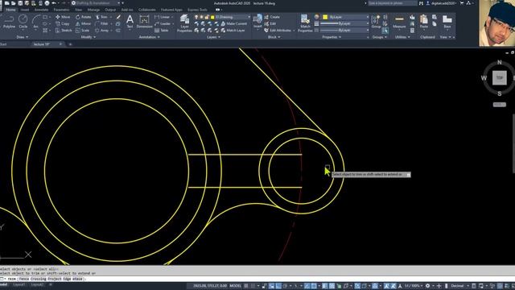Screen dimensions: 515x290
Task: Click the Make Current layer button
Action: [234, 23]
